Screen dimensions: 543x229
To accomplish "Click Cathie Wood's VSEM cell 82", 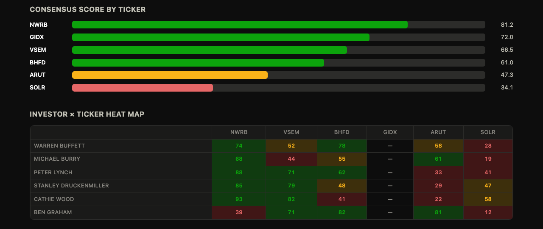I will pos(291,199).
